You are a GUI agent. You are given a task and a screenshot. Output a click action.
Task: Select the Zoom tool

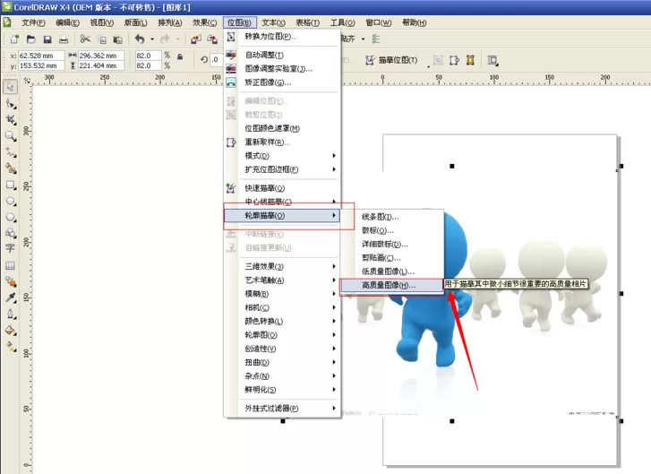click(x=11, y=136)
